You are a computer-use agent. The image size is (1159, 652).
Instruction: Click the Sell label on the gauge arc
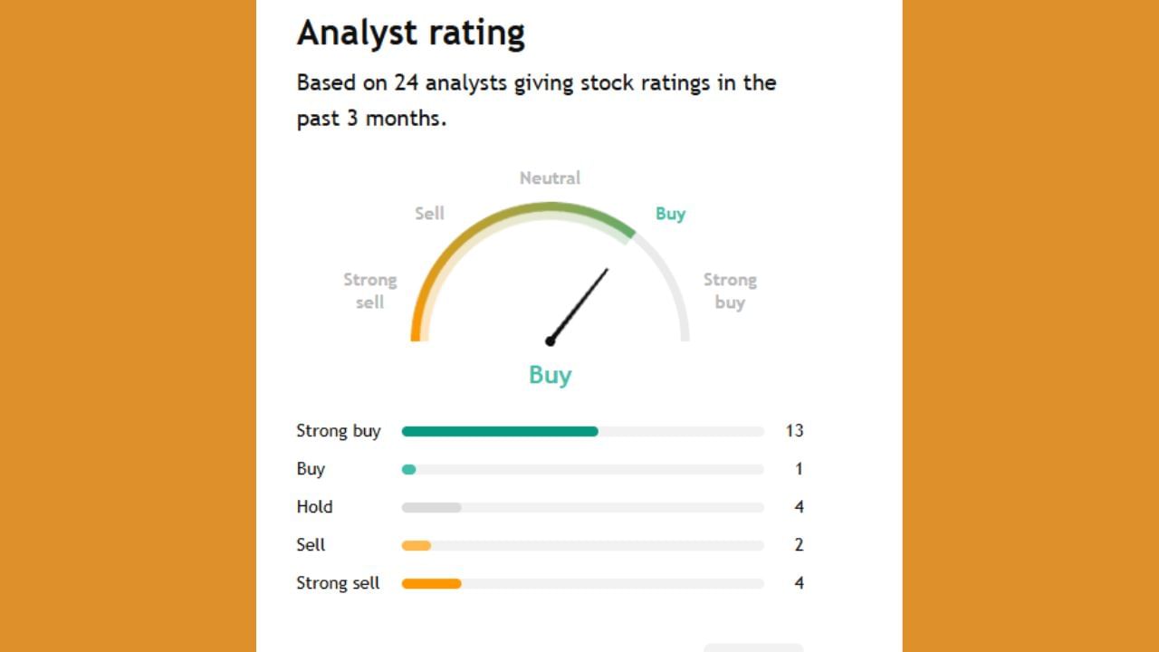pyautogui.click(x=429, y=214)
